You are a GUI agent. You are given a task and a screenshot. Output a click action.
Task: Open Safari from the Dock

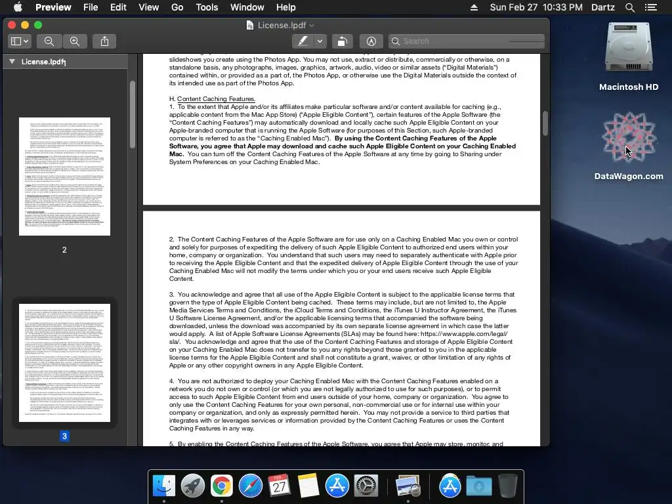250,486
